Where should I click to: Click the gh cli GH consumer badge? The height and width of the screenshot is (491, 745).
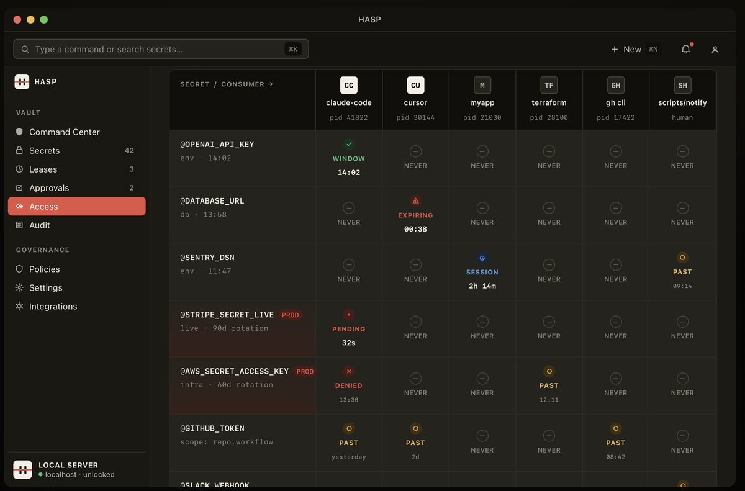[616, 85]
